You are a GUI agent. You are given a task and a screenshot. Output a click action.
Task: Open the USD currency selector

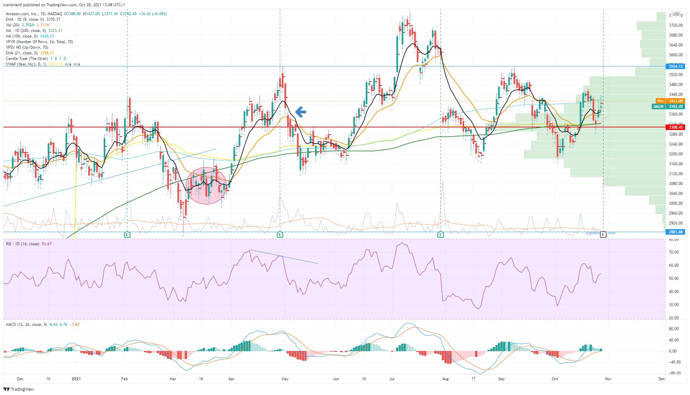[676, 14]
